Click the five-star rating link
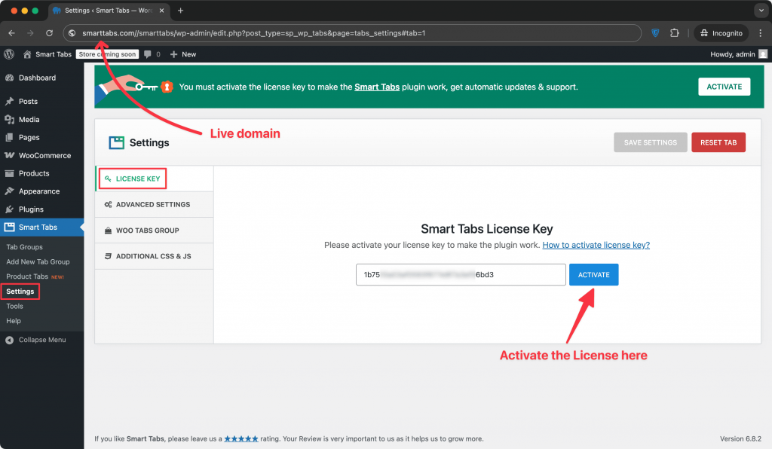 point(241,438)
